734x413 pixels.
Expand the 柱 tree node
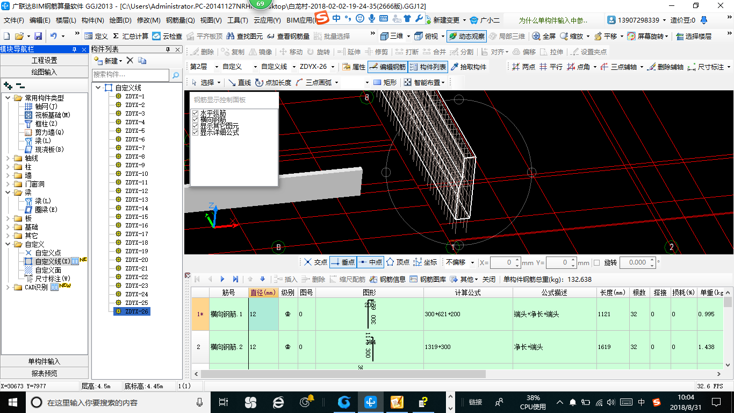(8, 167)
